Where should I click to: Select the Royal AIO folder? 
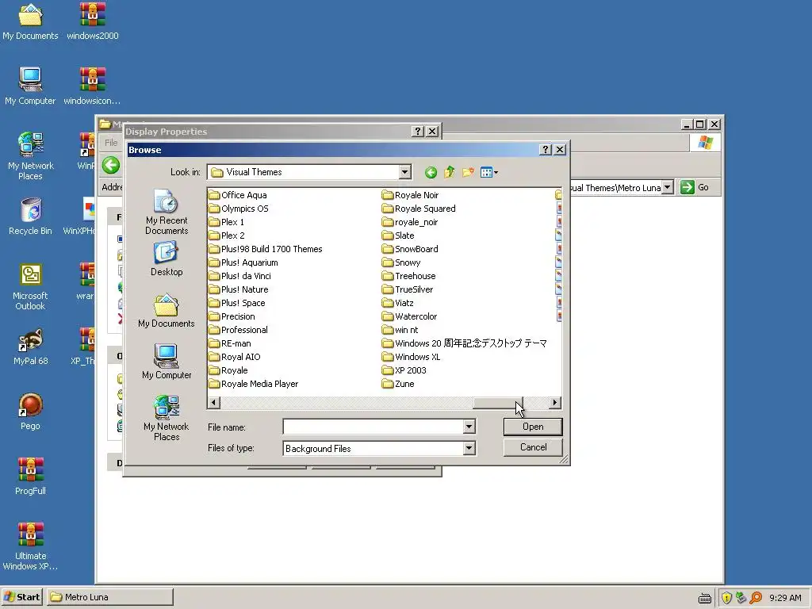point(235,357)
